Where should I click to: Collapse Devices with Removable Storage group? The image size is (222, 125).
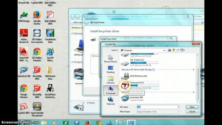coord(194,69)
